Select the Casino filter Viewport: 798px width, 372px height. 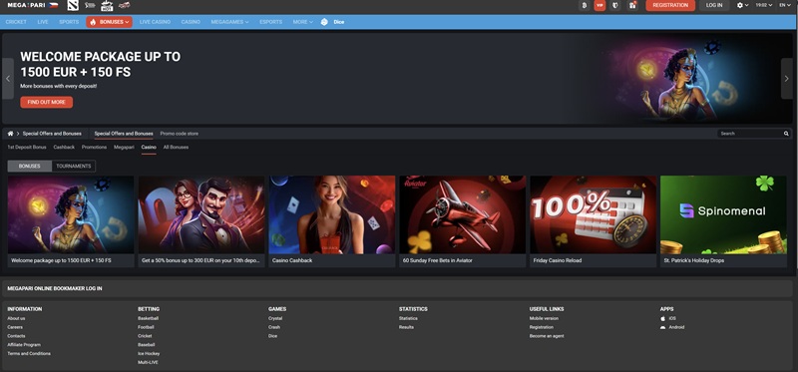149,147
